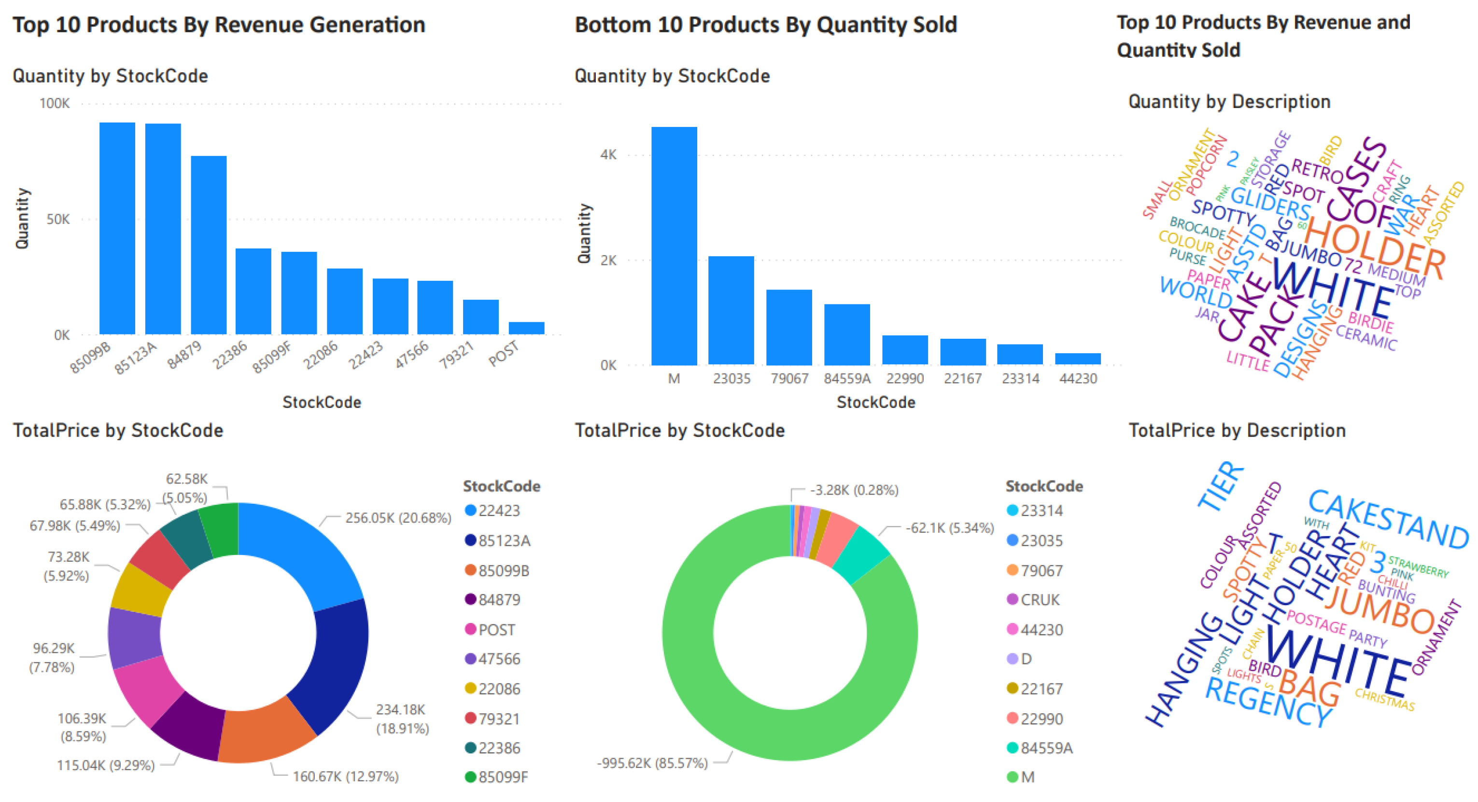Click the 22423 legend color dot
The width and height of the screenshot is (1478, 802).
click(x=470, y=510)
